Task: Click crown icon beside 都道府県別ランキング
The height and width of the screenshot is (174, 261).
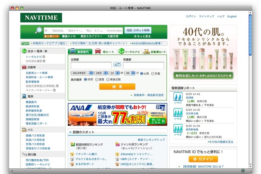Action: click(x=73, y=144)
